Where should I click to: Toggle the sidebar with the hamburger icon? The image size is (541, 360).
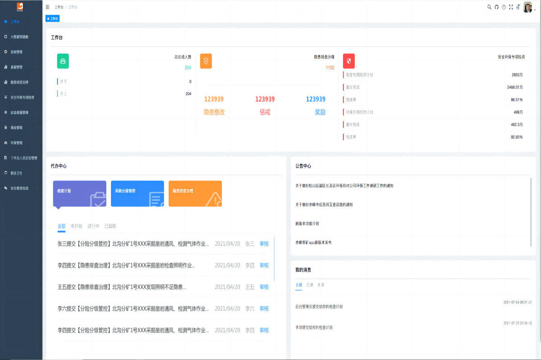46,7
